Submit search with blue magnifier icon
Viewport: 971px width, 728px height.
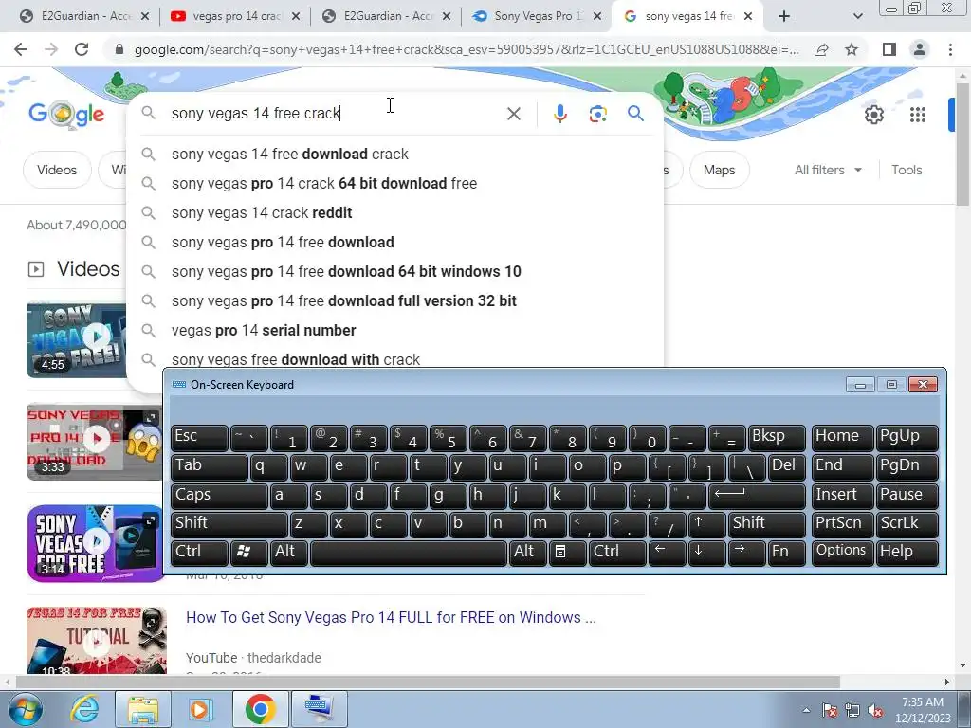click(x=635, y=114)
